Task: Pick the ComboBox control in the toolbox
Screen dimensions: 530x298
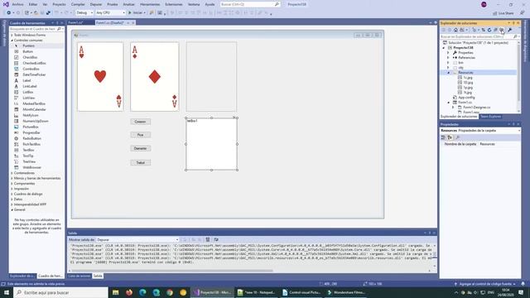Action: click(31, 69)
